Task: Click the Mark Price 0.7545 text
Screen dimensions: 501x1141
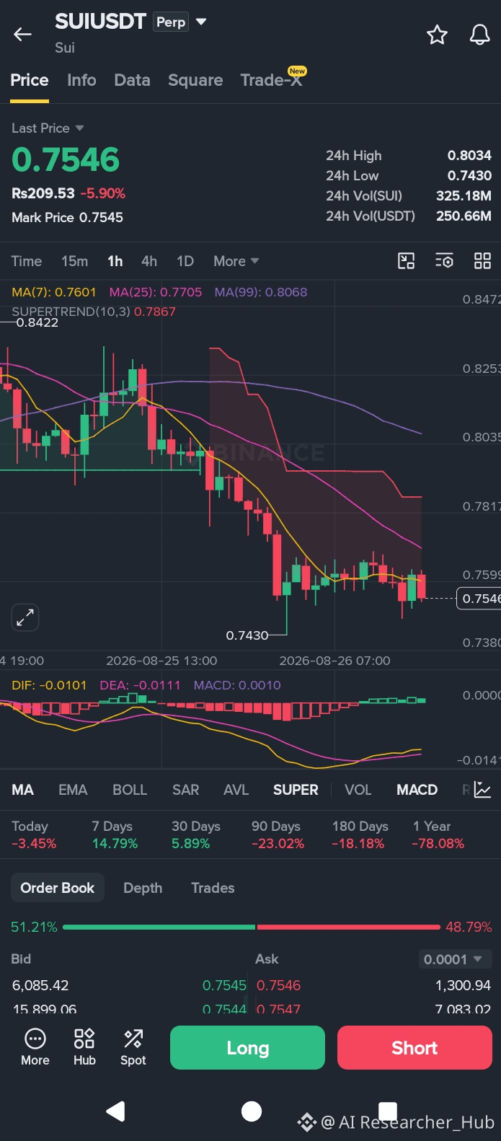Action: click(x=67, y=217)
